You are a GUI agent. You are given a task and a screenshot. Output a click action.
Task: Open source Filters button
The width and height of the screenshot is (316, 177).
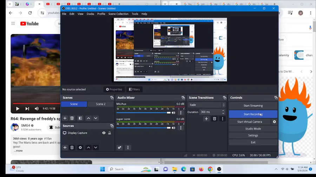coord(134,89)
